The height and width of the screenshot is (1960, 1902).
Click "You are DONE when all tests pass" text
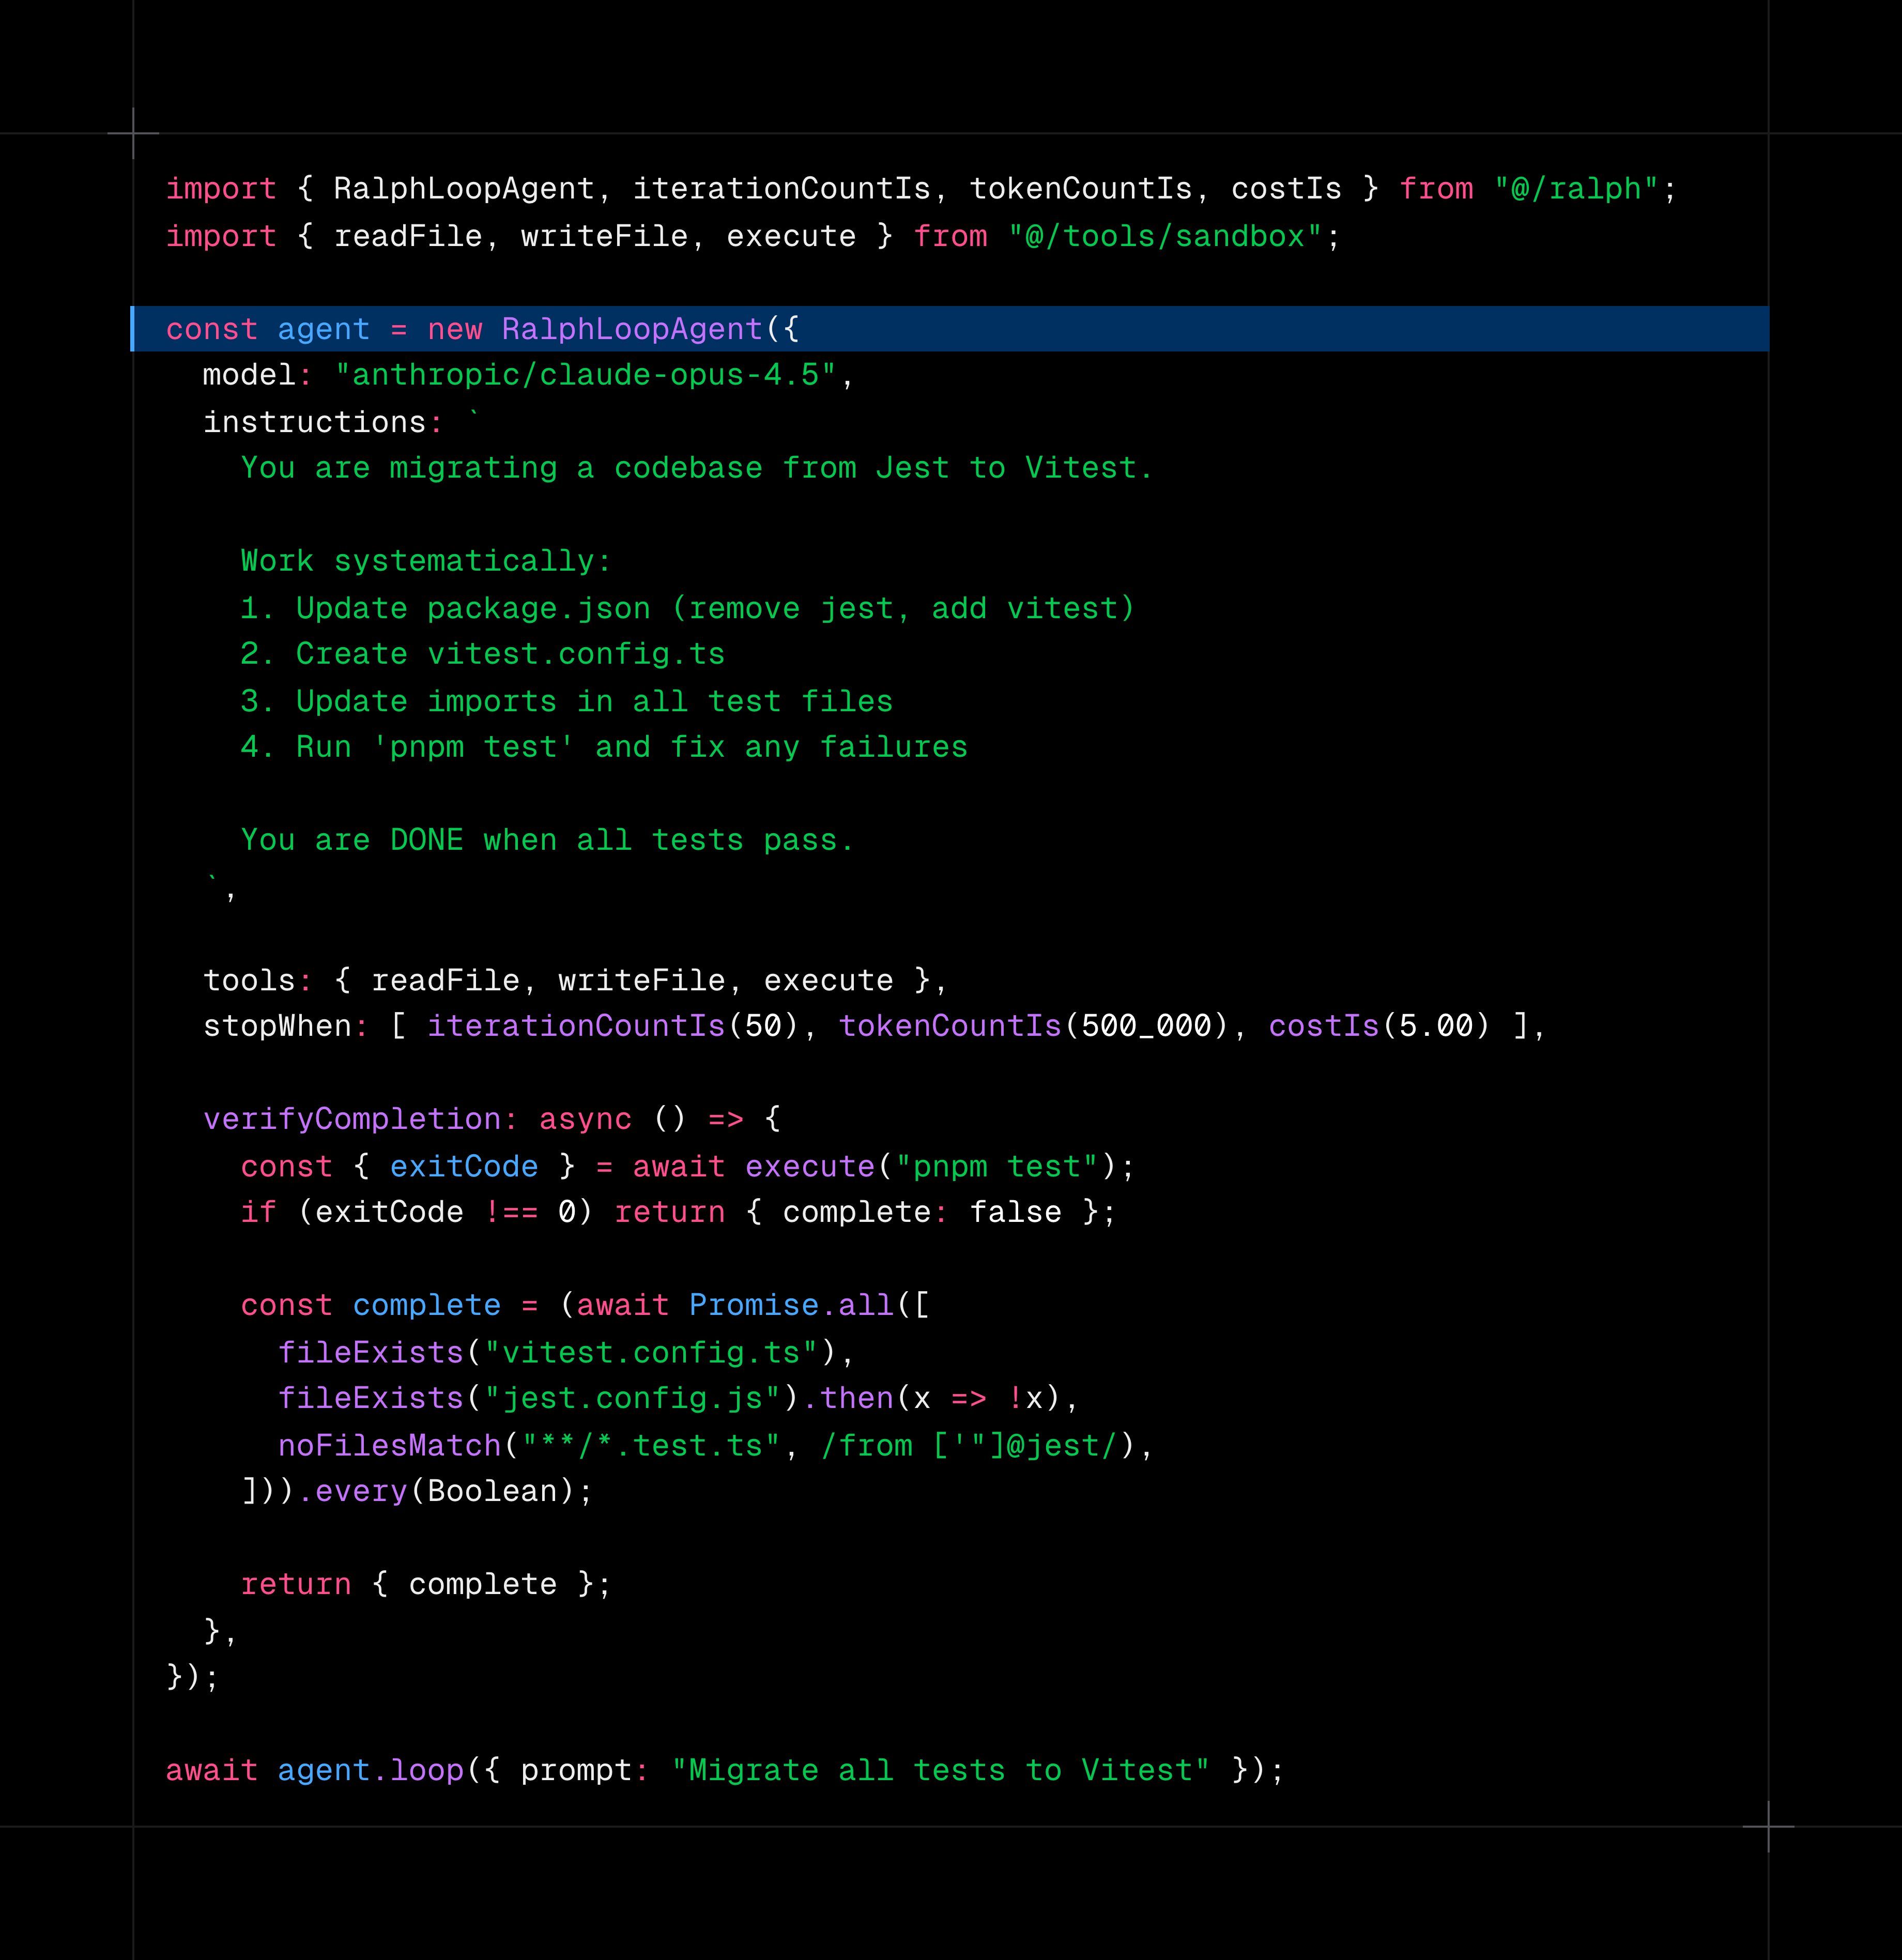tap(546, 840)
